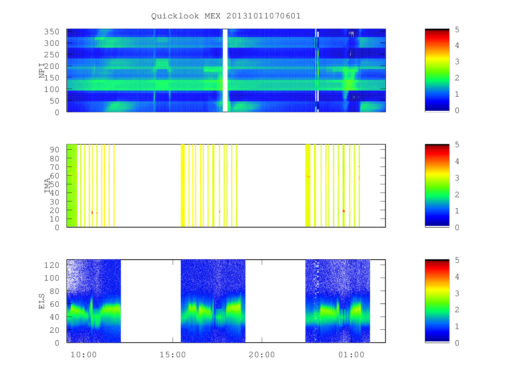
Task: Click the 4 label on IMA colorbar
Action: pos(457,161)
